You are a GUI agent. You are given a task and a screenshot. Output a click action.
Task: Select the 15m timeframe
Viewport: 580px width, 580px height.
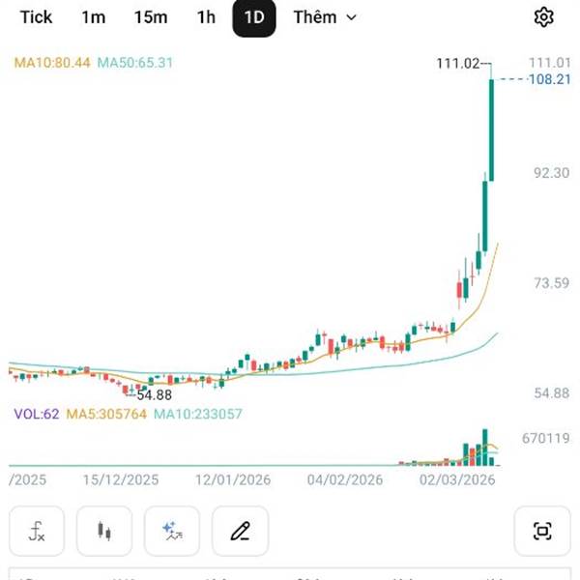pyautogui.click(x=151, y=17)
